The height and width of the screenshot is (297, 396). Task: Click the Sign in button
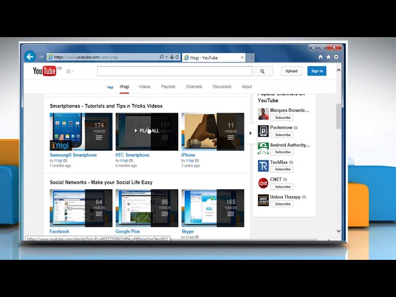tap(317, 71)
